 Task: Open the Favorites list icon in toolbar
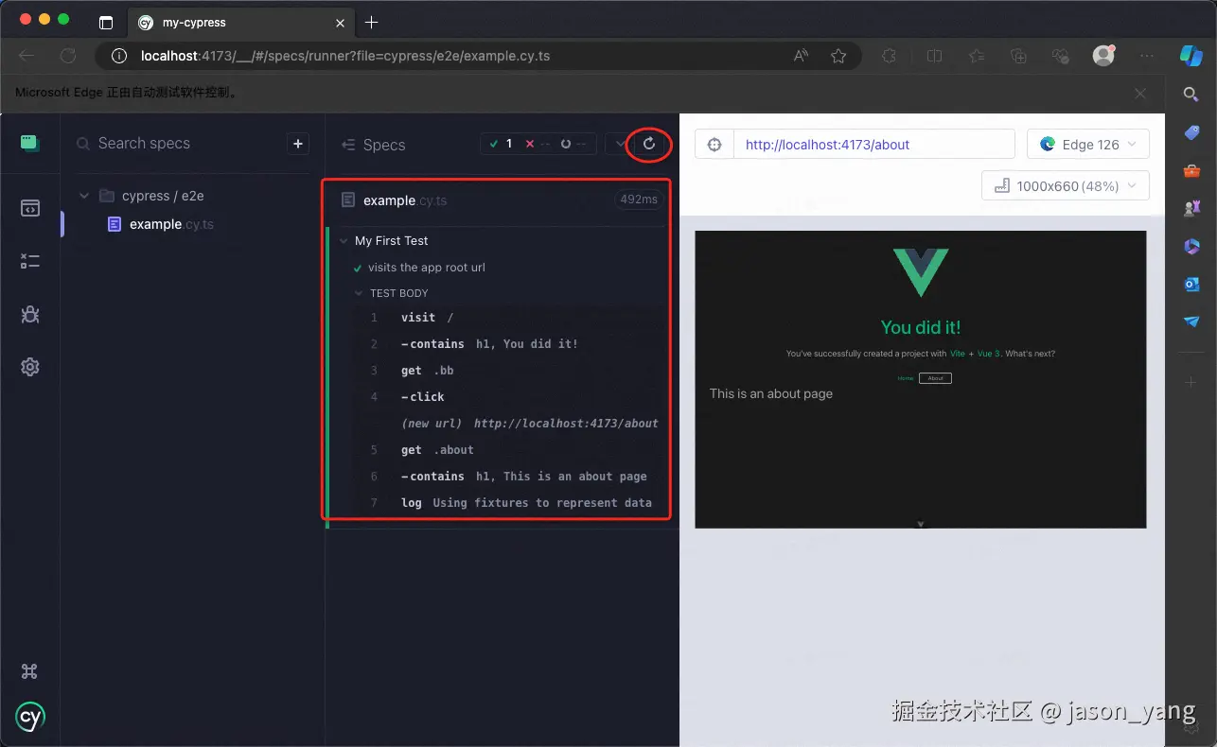(977, 56)
